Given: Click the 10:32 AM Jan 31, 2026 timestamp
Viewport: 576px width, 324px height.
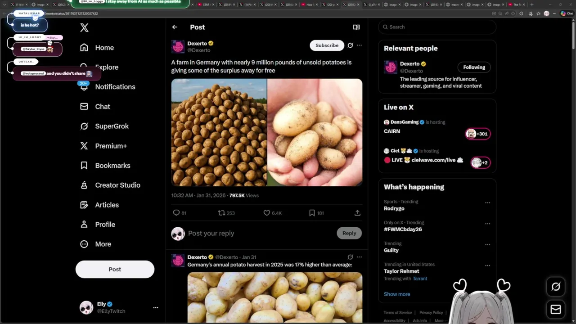Looking at the screenshot, I should (198, 196).
